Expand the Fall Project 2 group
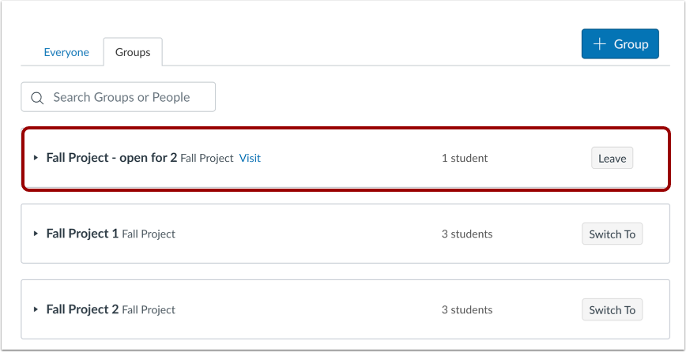This screenshot has width=686, height=352. coord(36,309)
